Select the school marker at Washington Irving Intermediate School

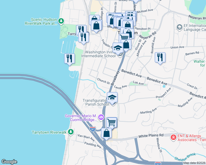pos(118,49)
